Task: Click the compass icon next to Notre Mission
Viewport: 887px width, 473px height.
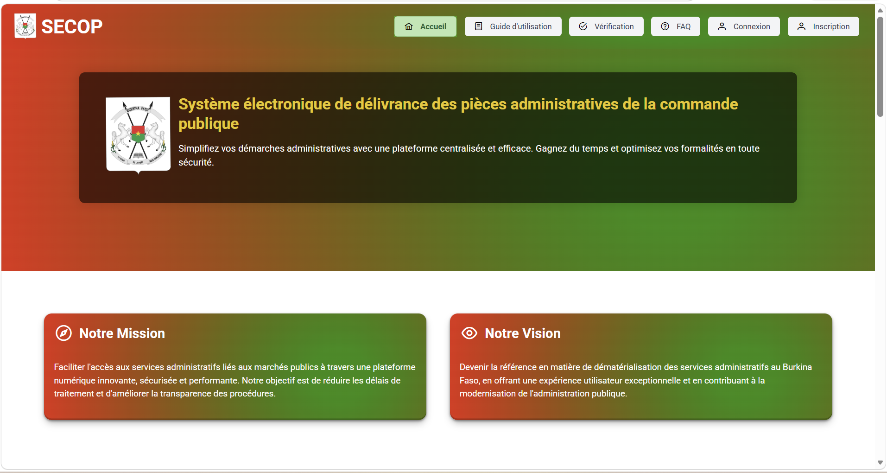Action: [63, 333]
